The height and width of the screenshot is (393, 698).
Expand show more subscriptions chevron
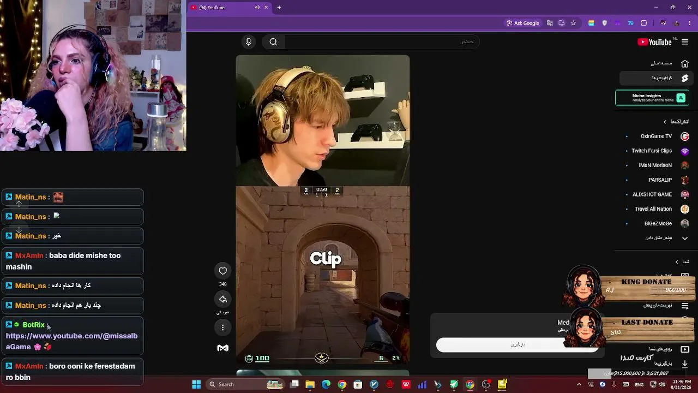tap(685, 238)
